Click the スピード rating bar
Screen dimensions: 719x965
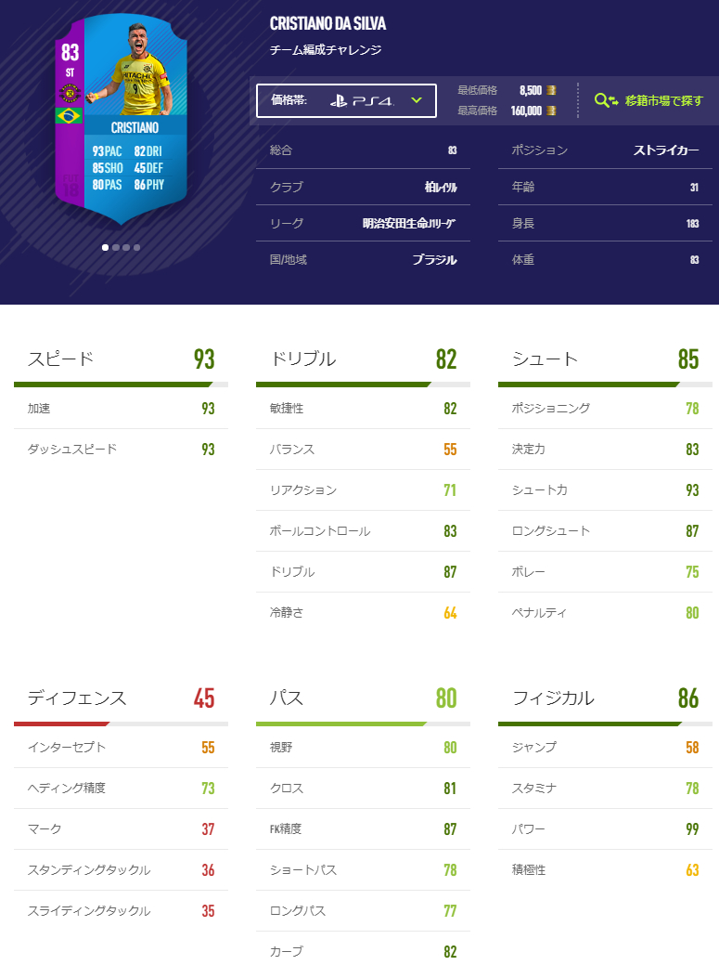click(x=121, y=384)
